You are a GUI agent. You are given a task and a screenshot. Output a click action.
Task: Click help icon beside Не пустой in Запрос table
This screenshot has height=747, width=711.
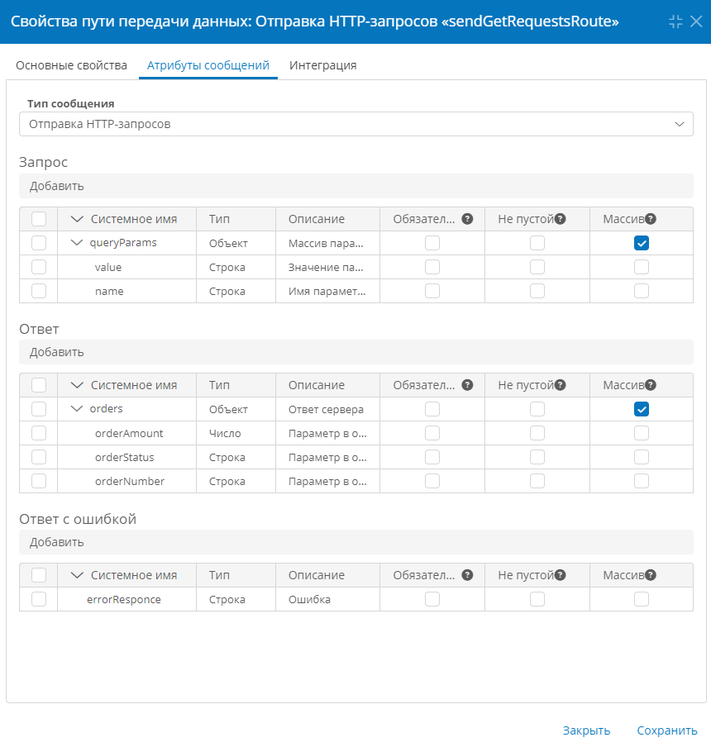[561, 219]
